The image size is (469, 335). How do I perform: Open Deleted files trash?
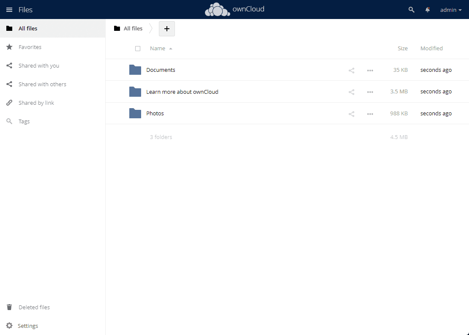(53, 307)
